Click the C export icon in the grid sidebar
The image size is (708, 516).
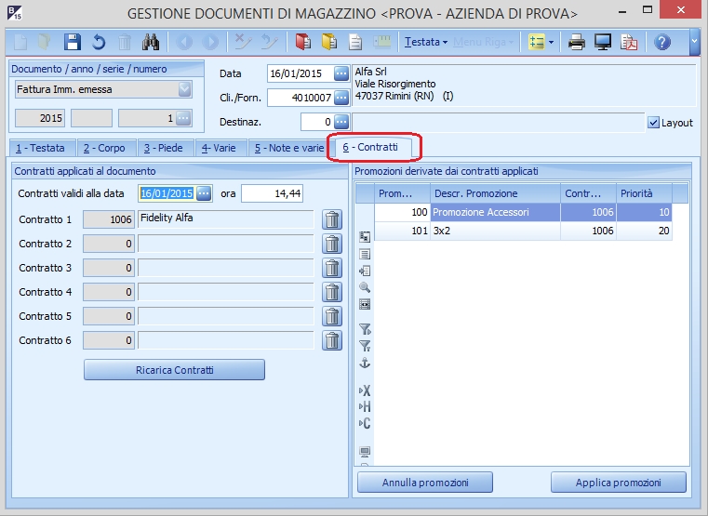point(365,424)
